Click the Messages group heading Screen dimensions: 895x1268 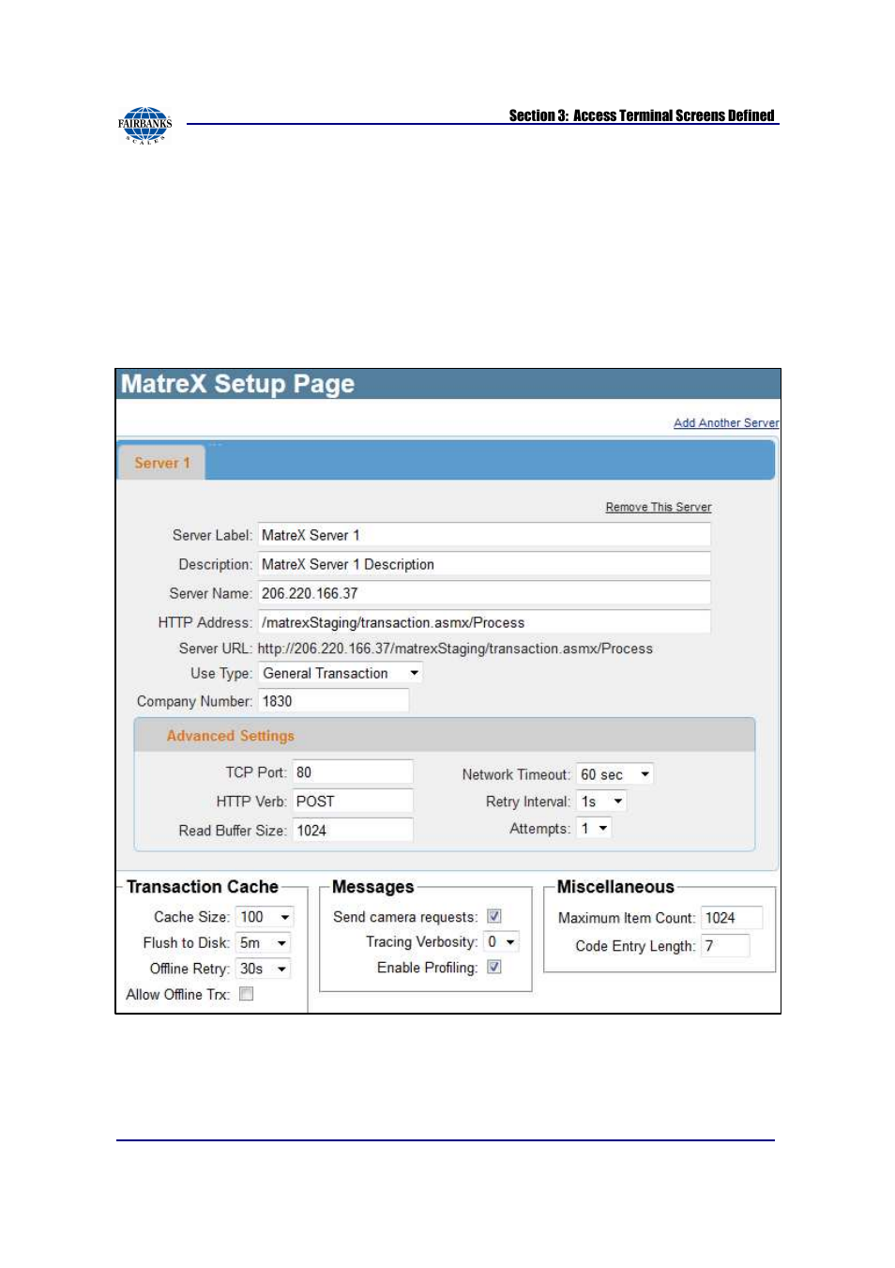372,887
